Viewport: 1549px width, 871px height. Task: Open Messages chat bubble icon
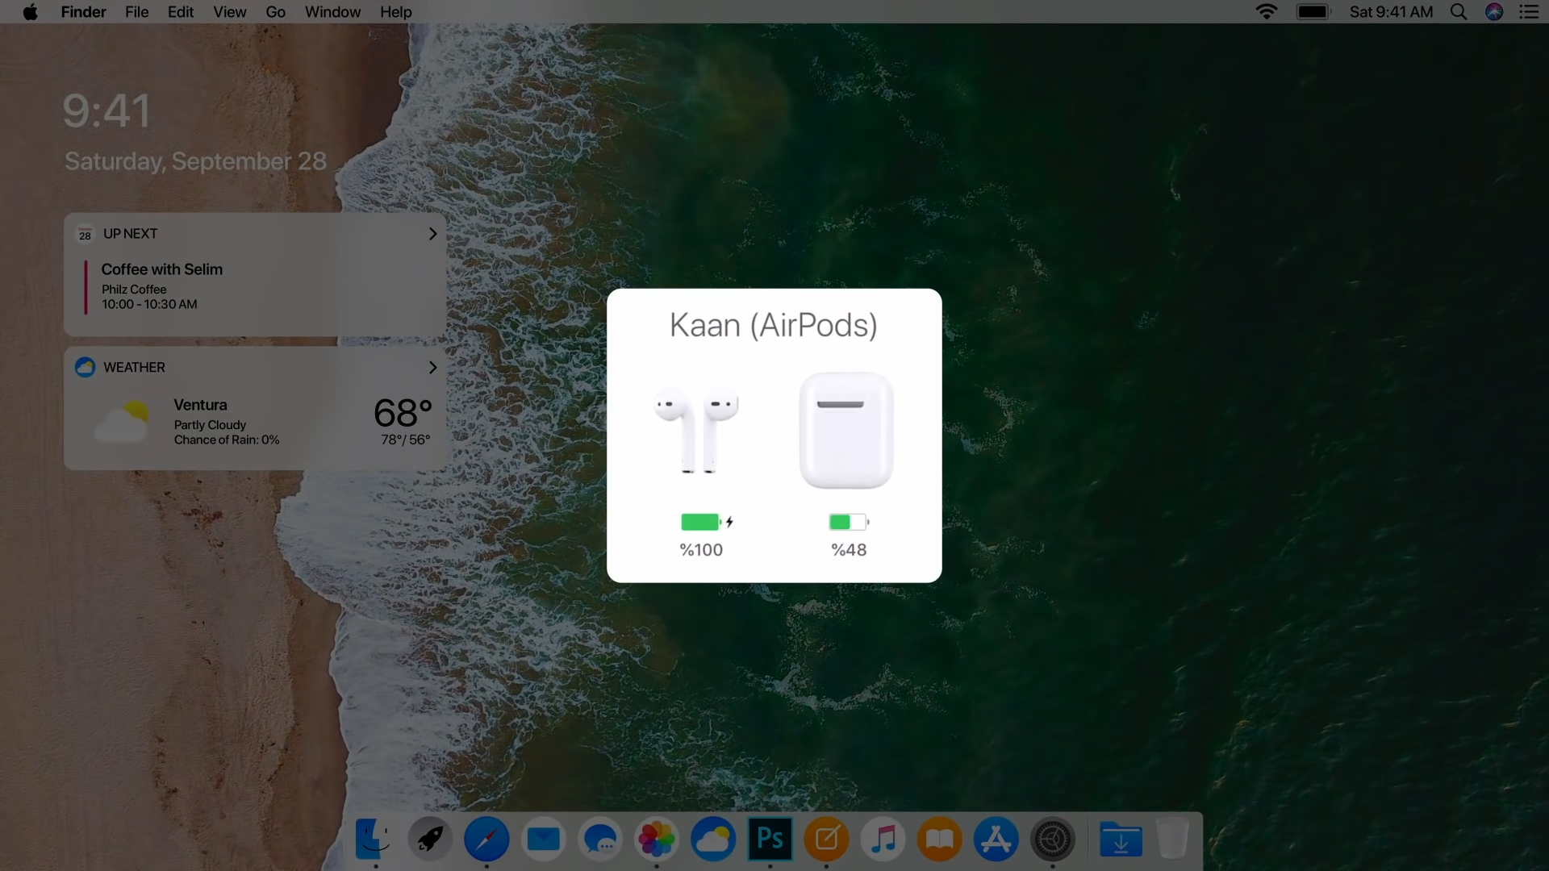[600, 840]
